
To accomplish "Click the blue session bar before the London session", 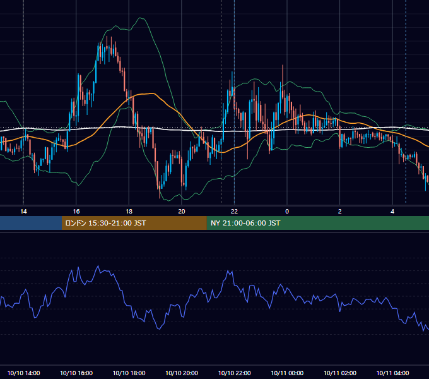I will (x=31, y=223).
